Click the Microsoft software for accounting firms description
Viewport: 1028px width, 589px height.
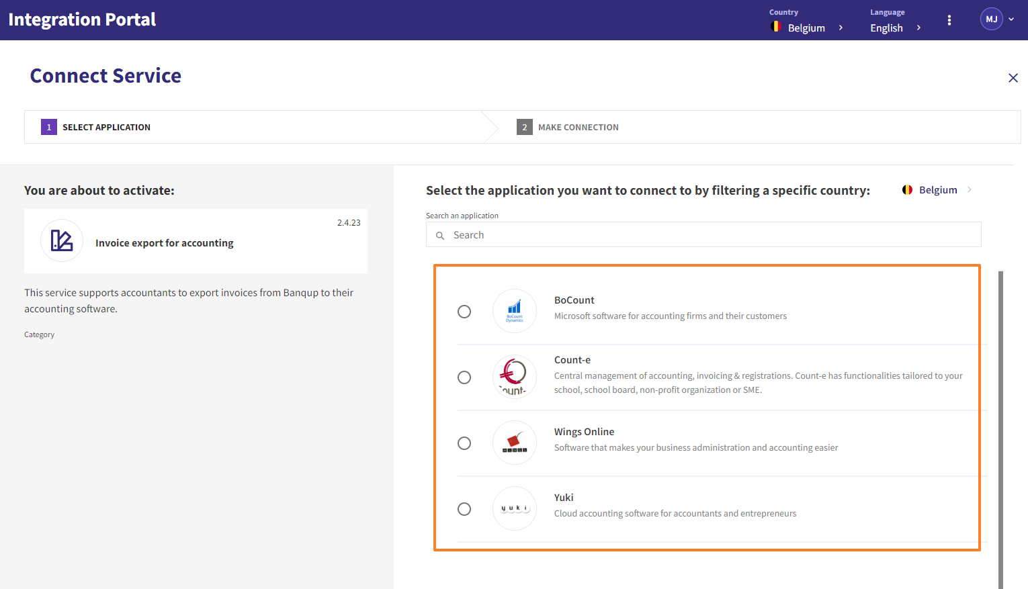point(671,316)
